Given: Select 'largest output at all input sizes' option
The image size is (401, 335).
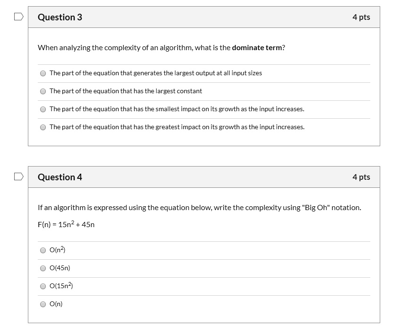Looking at the screenshot, I should (x=43, y=73).
